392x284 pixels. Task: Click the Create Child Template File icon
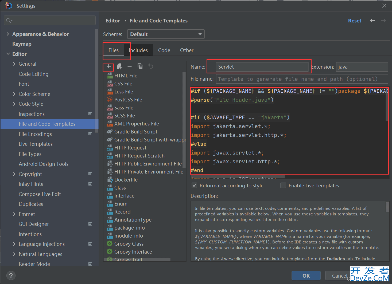119,66
